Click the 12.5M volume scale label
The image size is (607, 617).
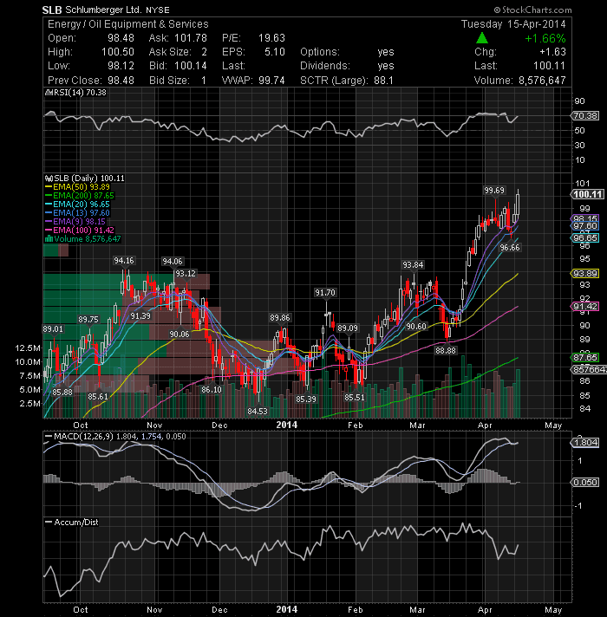click(x=28, y=347)
